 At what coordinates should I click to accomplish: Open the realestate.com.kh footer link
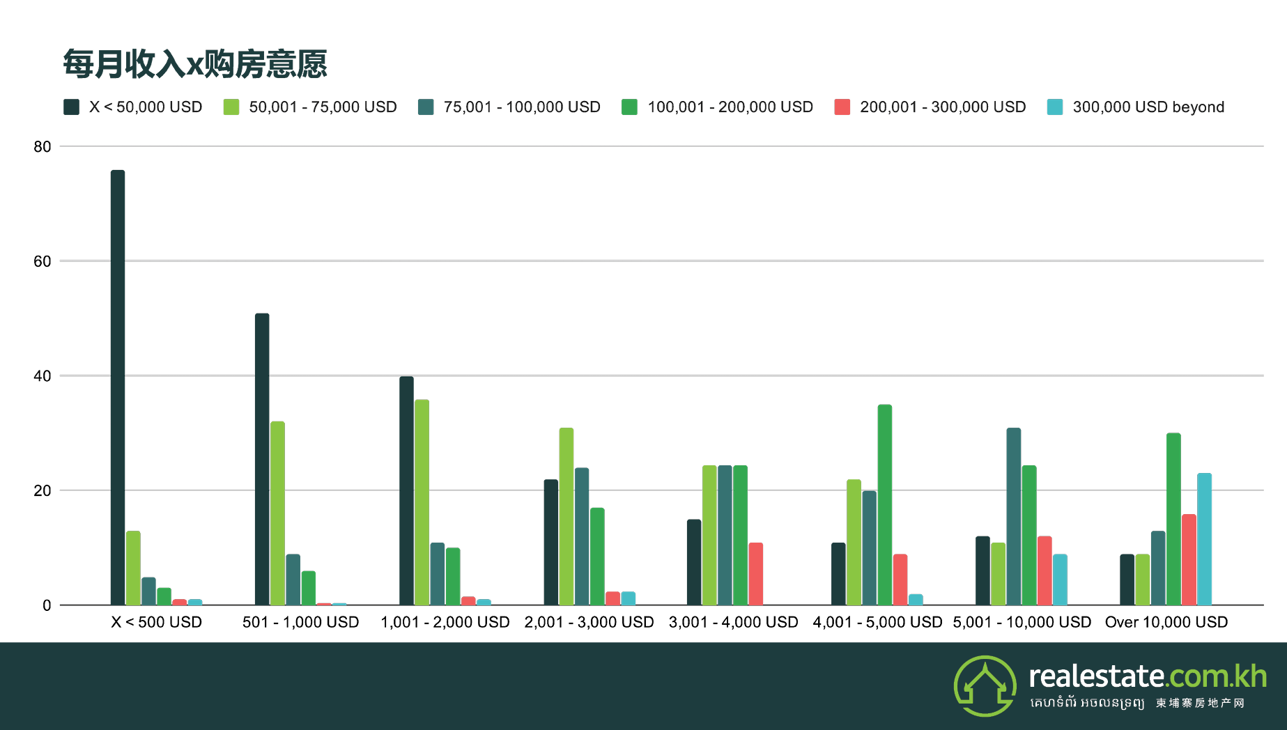[1148, 676]
